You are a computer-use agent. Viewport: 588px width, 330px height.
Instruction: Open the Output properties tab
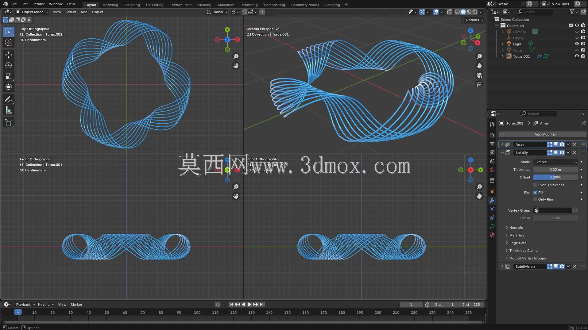click(x=492, y=144)
